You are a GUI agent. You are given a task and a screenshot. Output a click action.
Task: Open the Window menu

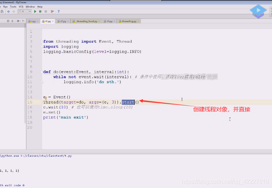(30, 7)
